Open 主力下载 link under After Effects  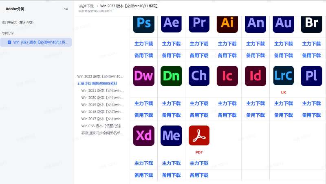point(171,44)
